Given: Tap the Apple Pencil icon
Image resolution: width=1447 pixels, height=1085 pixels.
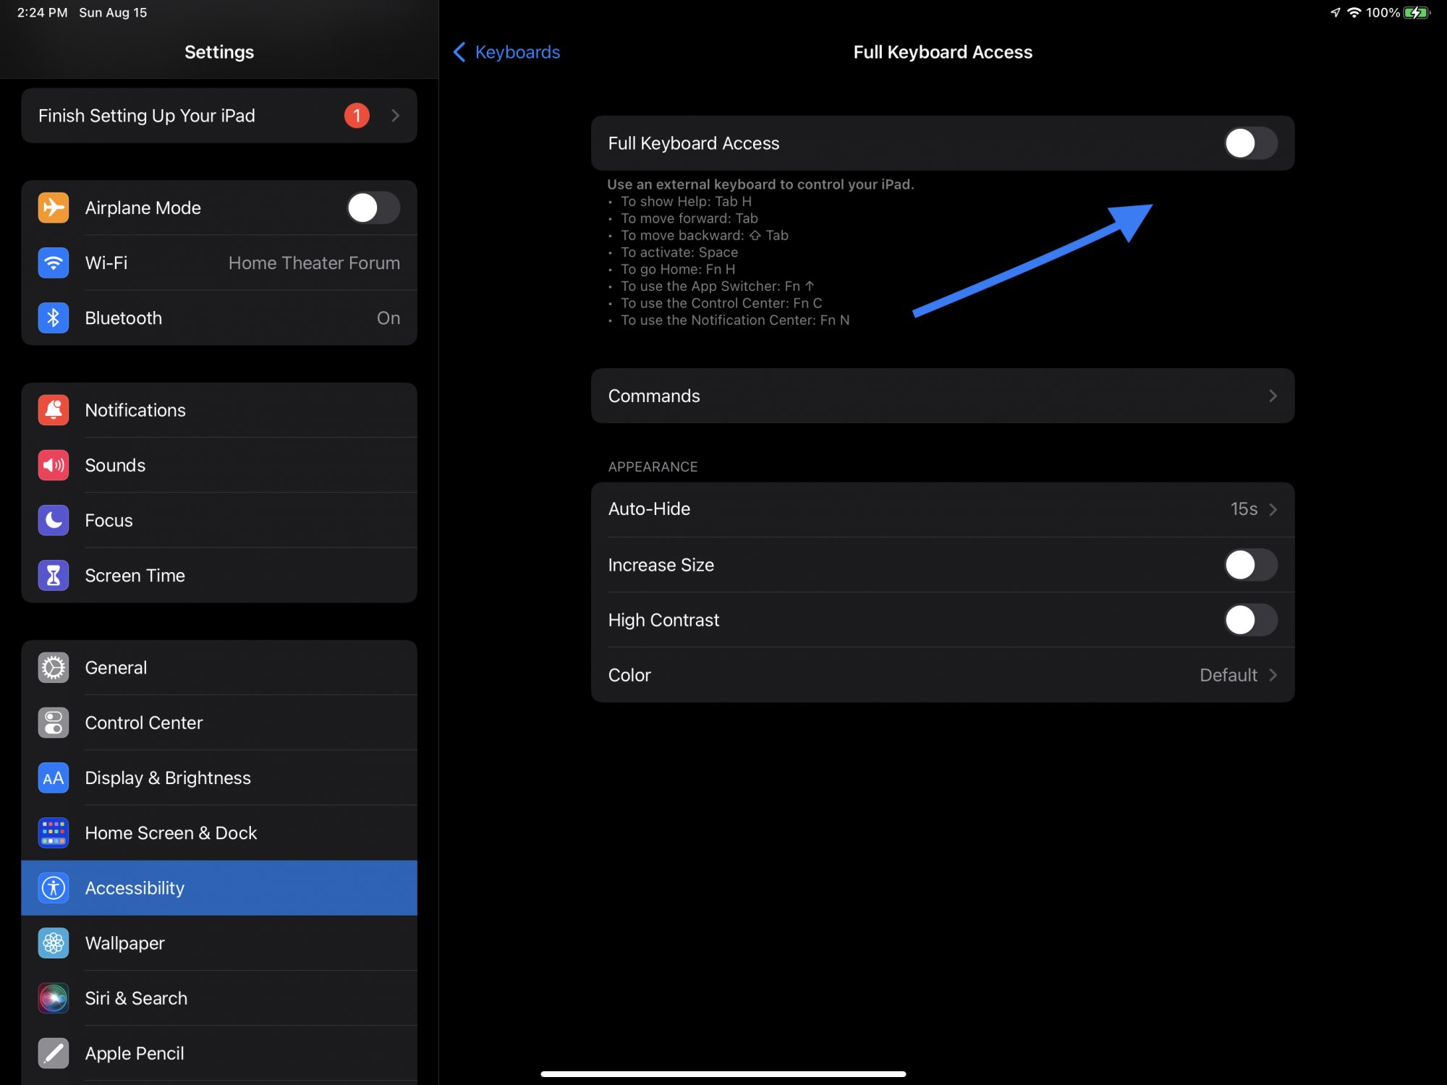Looking at the screenshot, I should click(x=54, y=1053).
